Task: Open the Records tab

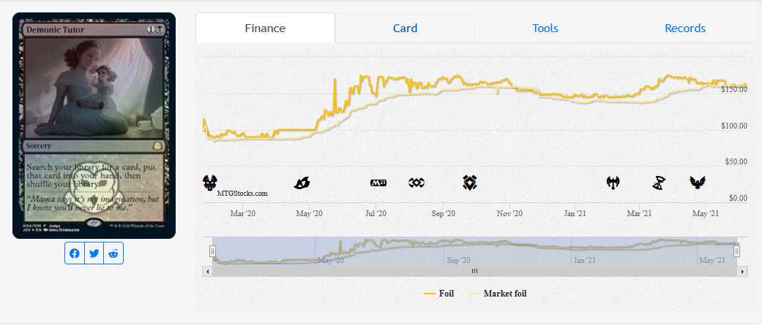Action: tap(685, 28)
